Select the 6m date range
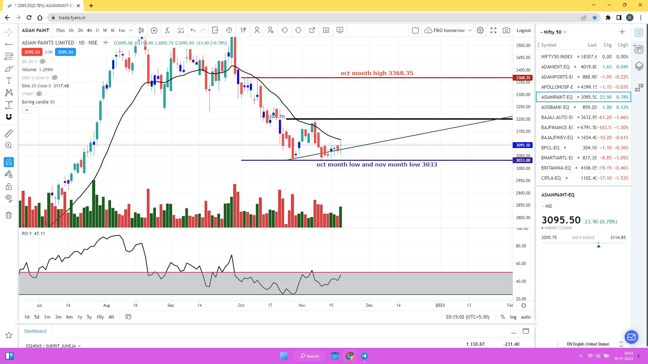 [x=69, y=317]
